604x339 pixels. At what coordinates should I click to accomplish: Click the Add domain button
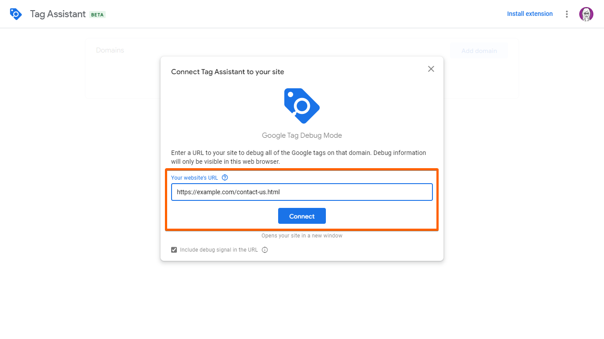click(x=479, y=51)
